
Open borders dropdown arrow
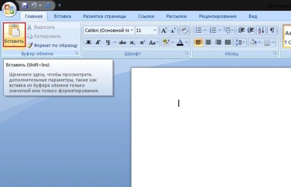click(273, 42)
